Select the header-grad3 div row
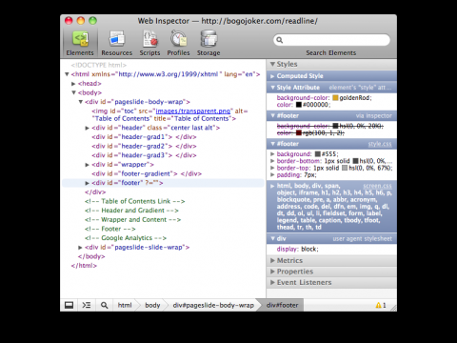 tap(144, 155)
